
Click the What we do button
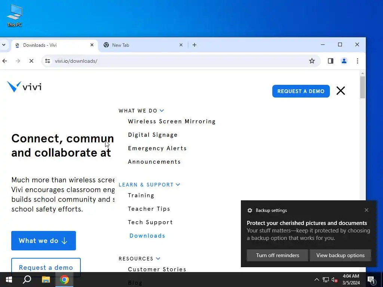tap(43, 241)
